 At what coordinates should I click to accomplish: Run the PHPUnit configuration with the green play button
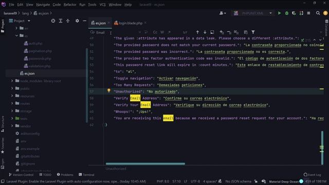[279, 13]
